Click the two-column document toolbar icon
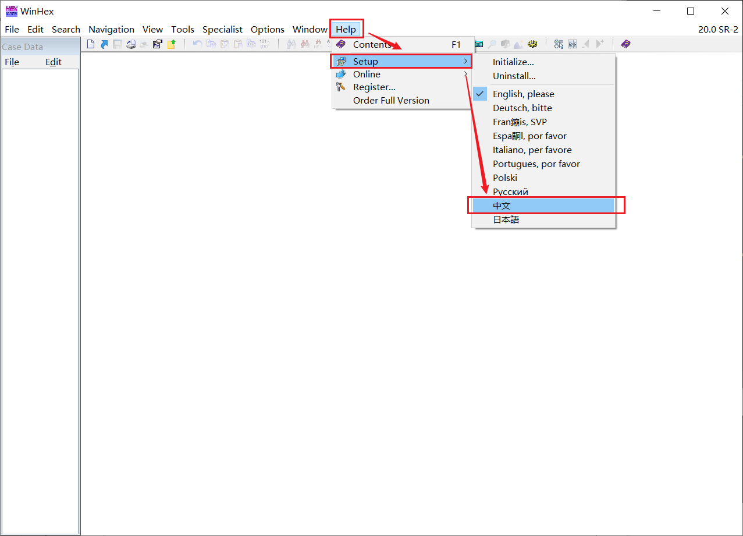 pos(573,44)
